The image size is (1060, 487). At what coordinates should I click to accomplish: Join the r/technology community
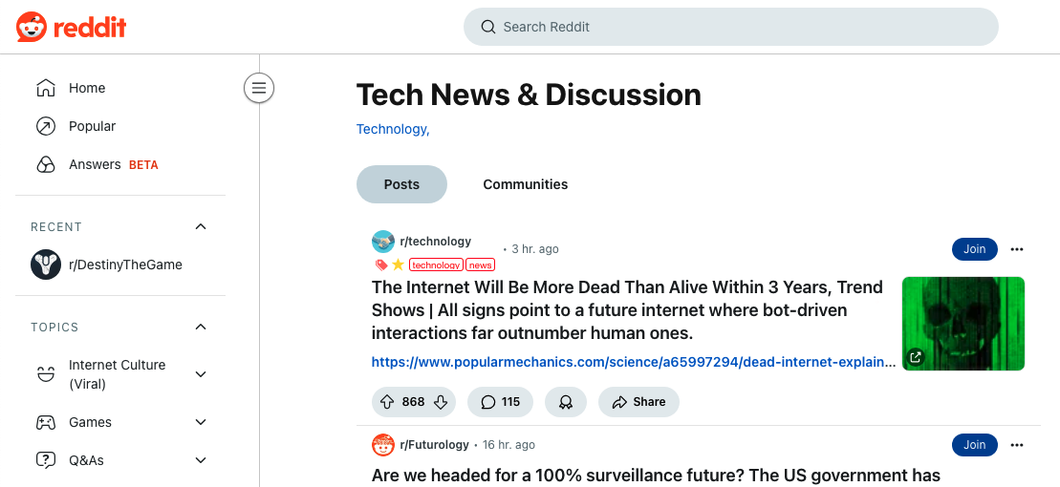tap(974, 249)
